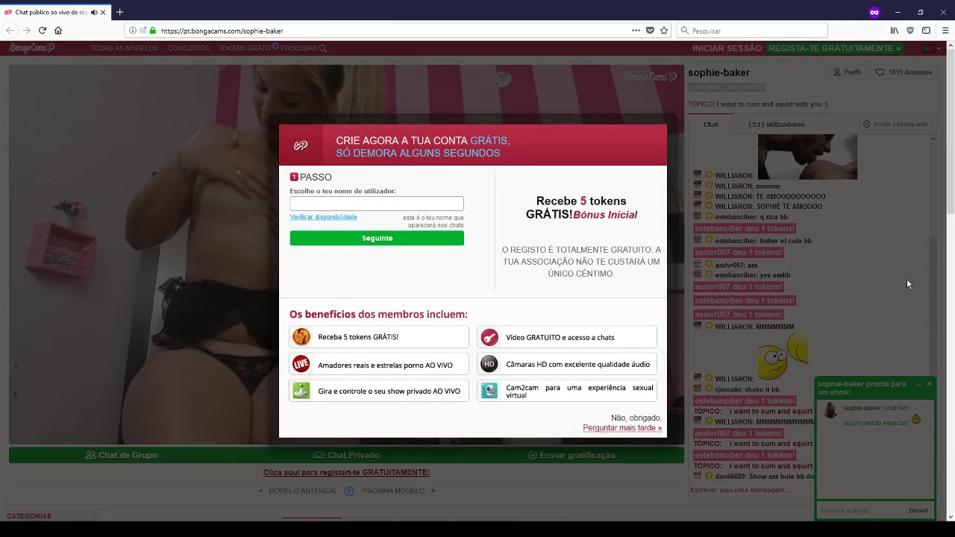
Task: Click Verificar disponibilidade link
Action: (323, 217)
